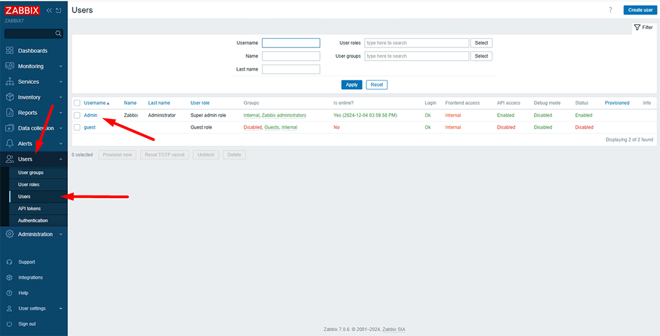Expand the Data collection menu chevron
This screenshot has height=336, width=660.
coord(61,128)
